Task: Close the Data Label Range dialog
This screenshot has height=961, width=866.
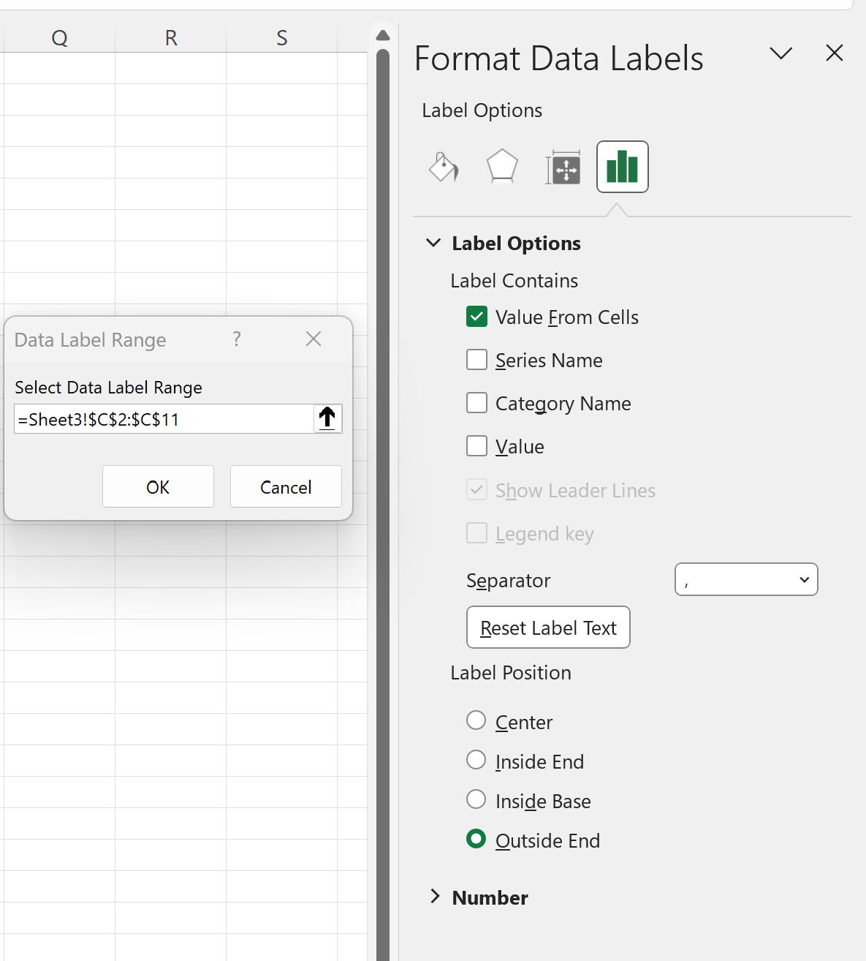Action: click(314, 339)
